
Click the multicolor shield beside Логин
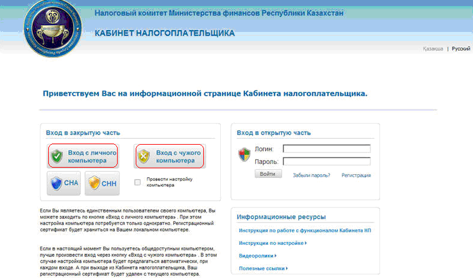tap(244, 154)
